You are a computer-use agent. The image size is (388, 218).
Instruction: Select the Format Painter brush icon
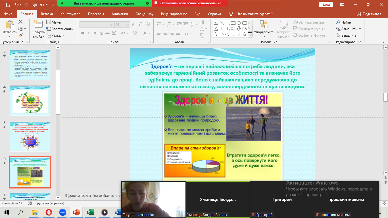[x=20, y=35]
